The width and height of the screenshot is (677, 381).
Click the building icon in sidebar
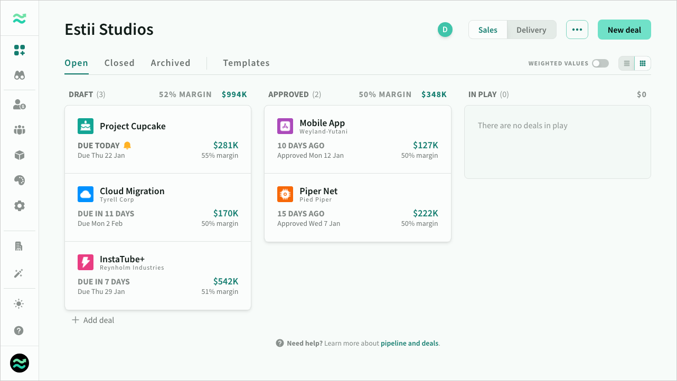click(x=20, y=246)
